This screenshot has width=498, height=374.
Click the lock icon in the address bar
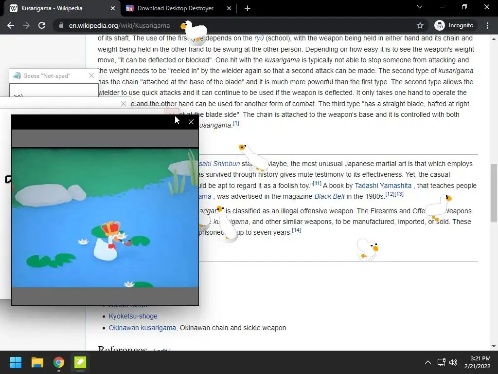tap(61, 25)
